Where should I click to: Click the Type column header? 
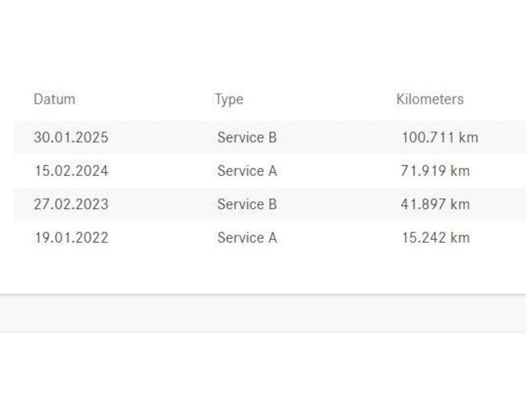229,99
